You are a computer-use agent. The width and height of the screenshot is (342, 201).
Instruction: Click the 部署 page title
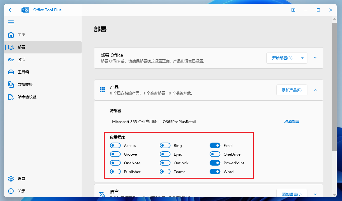[100, 30]
